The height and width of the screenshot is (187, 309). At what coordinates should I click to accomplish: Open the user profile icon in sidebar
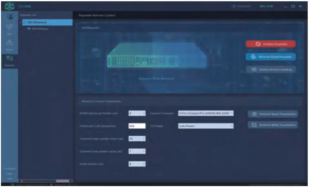10,16
